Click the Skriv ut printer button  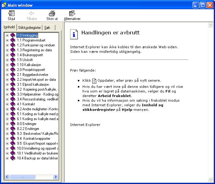pyautogui.click(x=52, y=15)
